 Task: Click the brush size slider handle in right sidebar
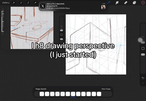pyautogui.click(x=143, y=43)
